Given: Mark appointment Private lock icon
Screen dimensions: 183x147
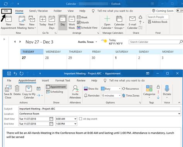Looking at the screenshot, I should pos(158,87).
